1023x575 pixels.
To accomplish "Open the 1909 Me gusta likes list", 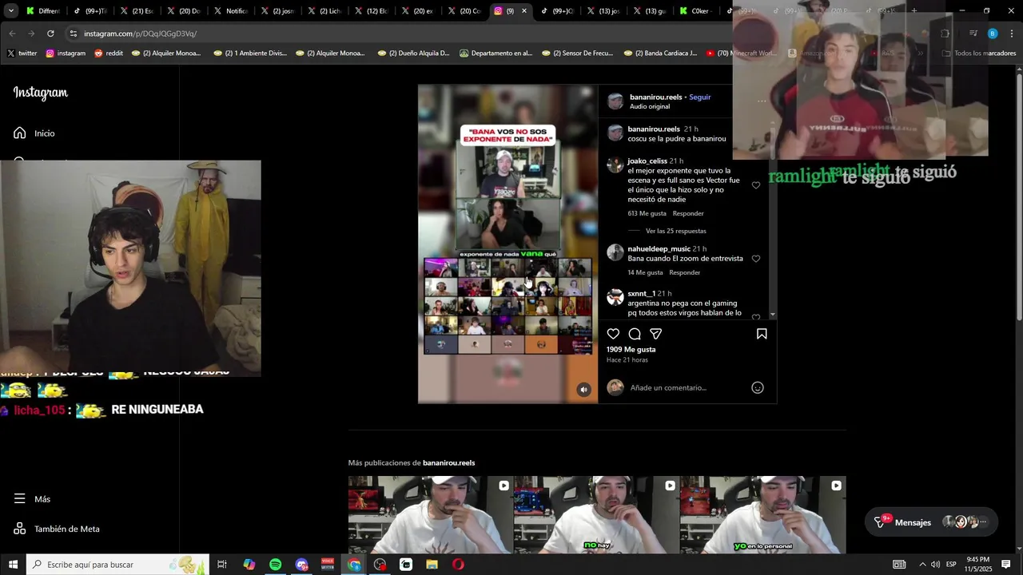I will pyautogui.click(x=631, y=350).
